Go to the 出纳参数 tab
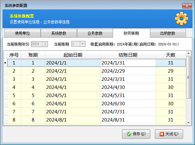The width and height of the screenshot is (195, 145). pyautogui.click(x=168, y=33)
